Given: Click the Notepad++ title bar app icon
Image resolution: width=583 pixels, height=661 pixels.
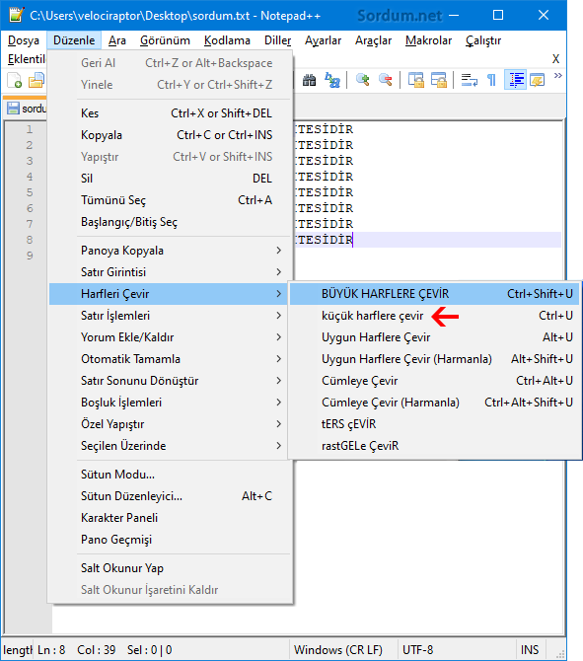Looking at the screenshot, I should 17,15.
